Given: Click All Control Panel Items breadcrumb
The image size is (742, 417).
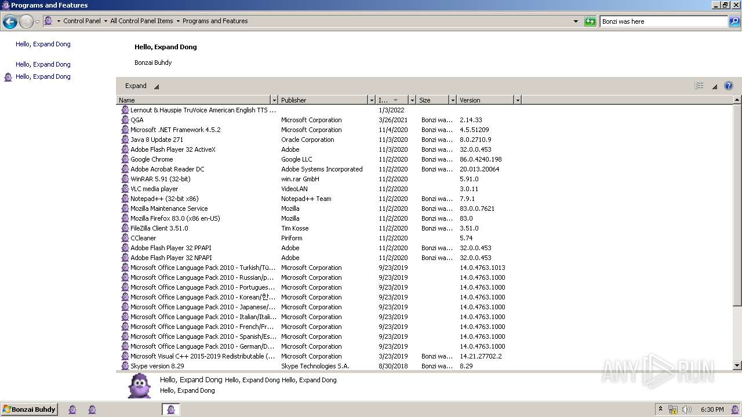Looking at the screenshot, I should pos(141,21).
